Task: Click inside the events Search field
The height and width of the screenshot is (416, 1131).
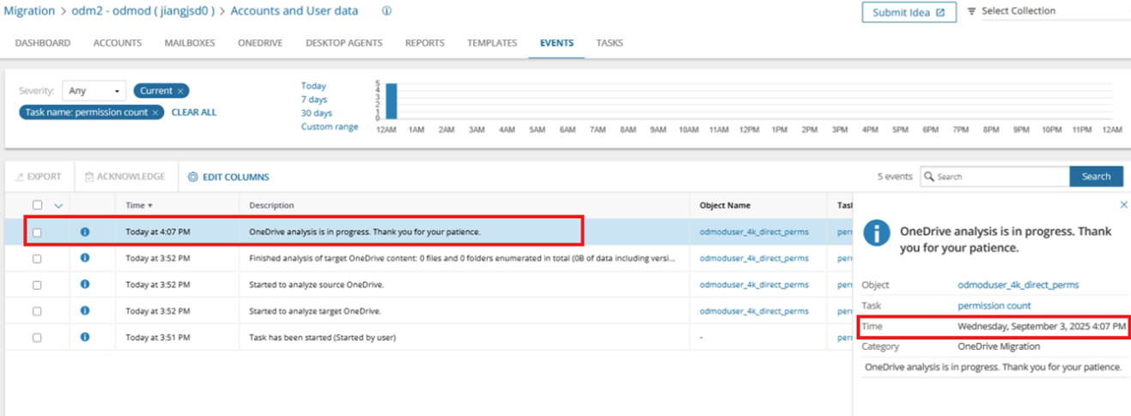Action: click(x=994, y=176)
